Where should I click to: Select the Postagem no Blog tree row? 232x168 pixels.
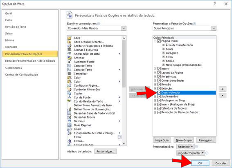185,101
